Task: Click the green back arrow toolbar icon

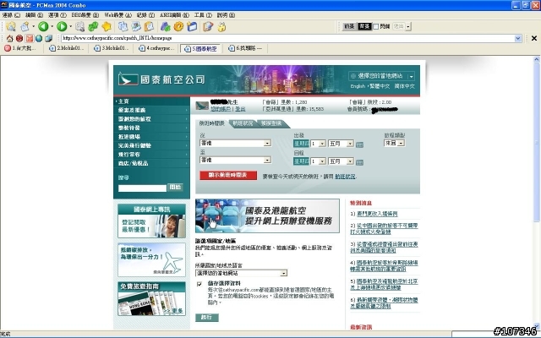Action: [x=43, y=26]
